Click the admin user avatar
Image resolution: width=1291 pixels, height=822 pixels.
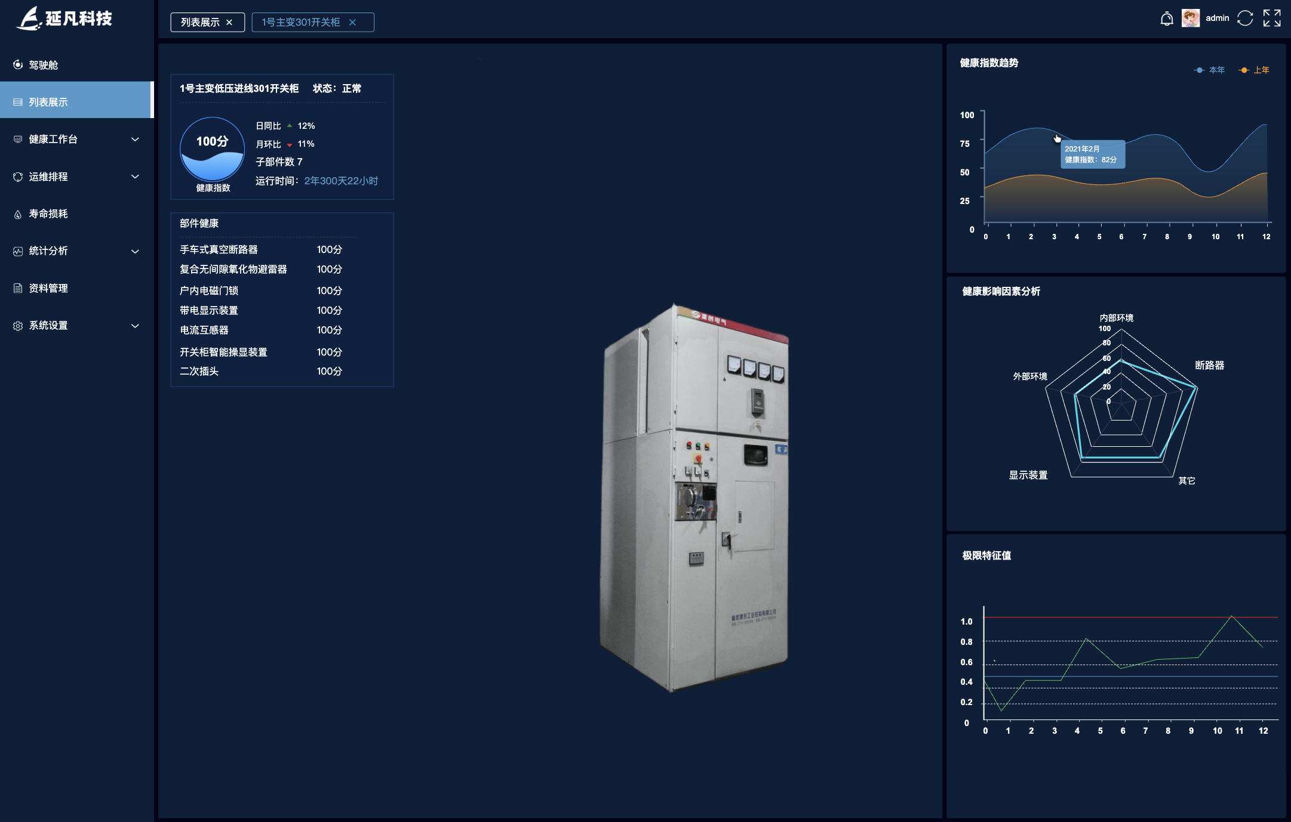[x=1190, y=18]
